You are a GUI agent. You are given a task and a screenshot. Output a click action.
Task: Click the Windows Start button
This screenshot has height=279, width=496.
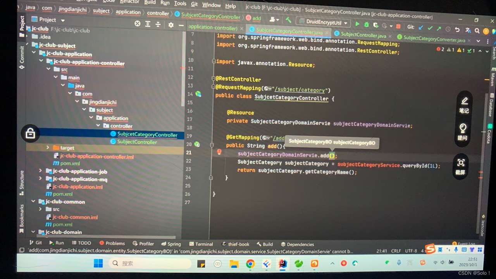98,263
